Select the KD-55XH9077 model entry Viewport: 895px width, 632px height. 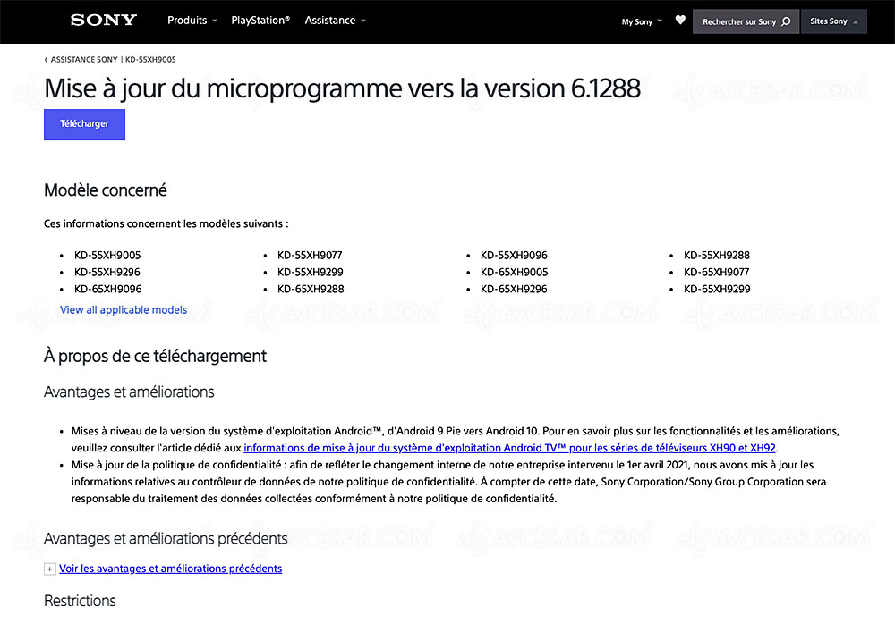pos(310,255)
